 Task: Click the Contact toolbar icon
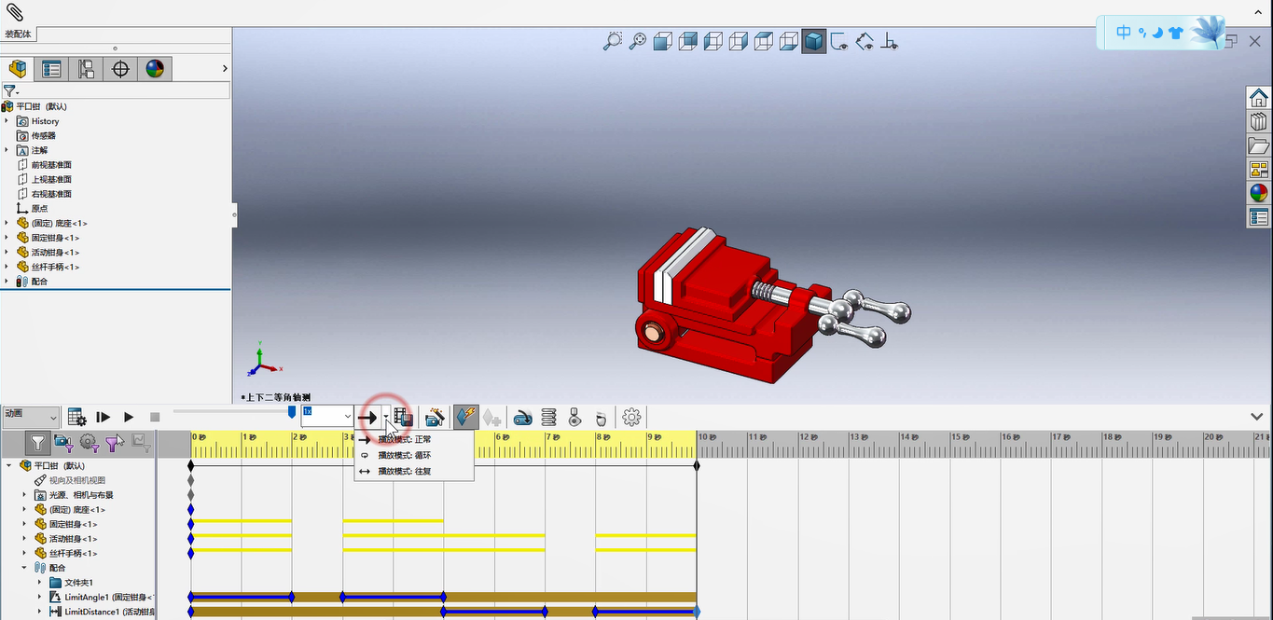575,417
